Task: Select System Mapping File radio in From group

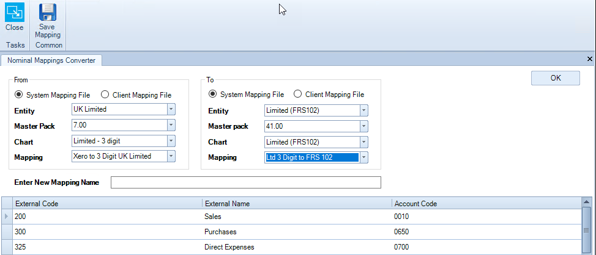Action: tap(18, 95)
